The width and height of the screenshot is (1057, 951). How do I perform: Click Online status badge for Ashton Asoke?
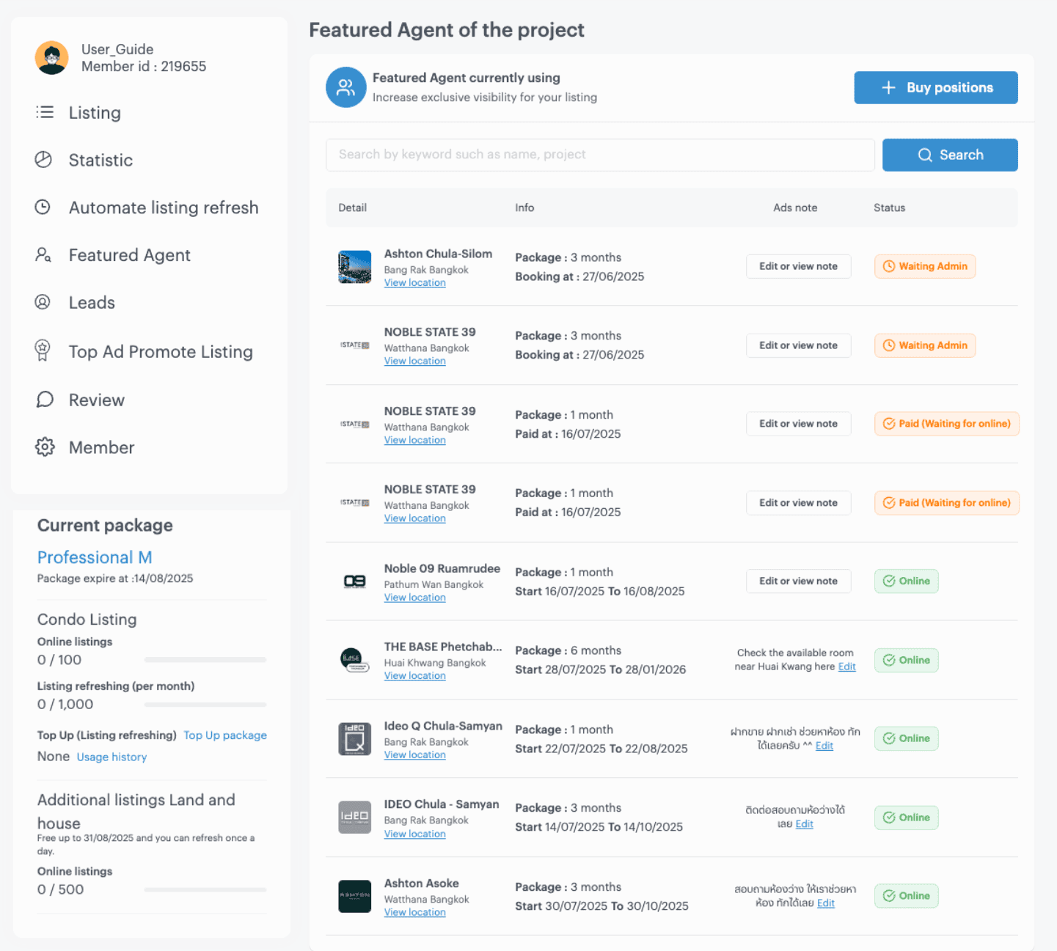(906, 896)
